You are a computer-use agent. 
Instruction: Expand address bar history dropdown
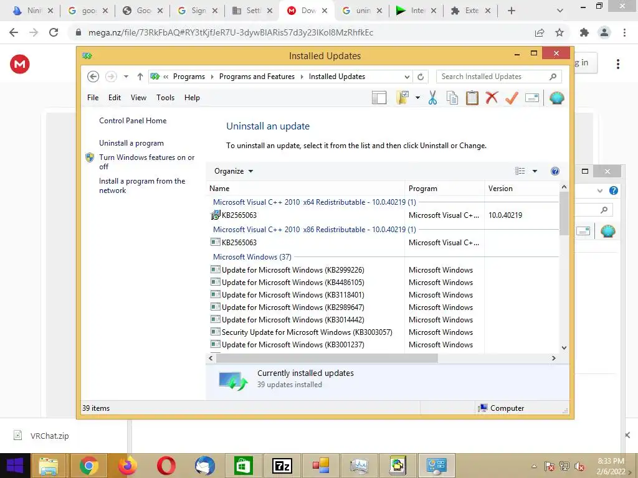point(407,77)
